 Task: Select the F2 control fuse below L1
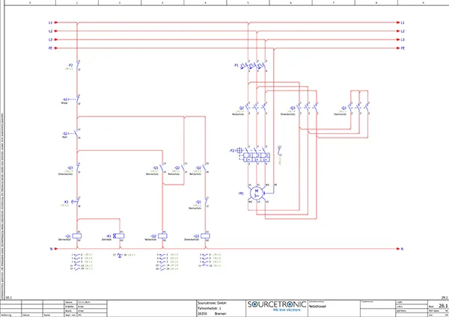(x=77, y=67)
